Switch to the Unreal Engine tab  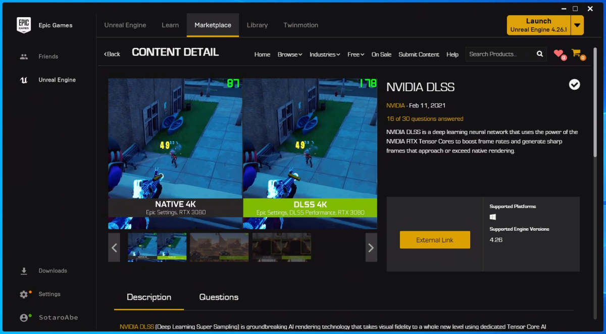pos(125,25)
